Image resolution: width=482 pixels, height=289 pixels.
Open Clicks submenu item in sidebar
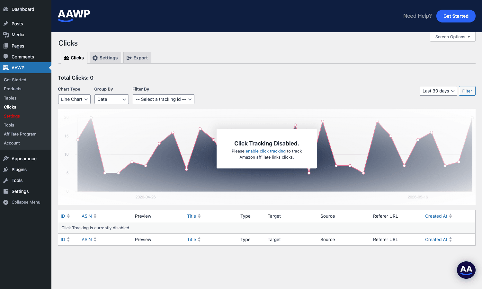point(10,107)
